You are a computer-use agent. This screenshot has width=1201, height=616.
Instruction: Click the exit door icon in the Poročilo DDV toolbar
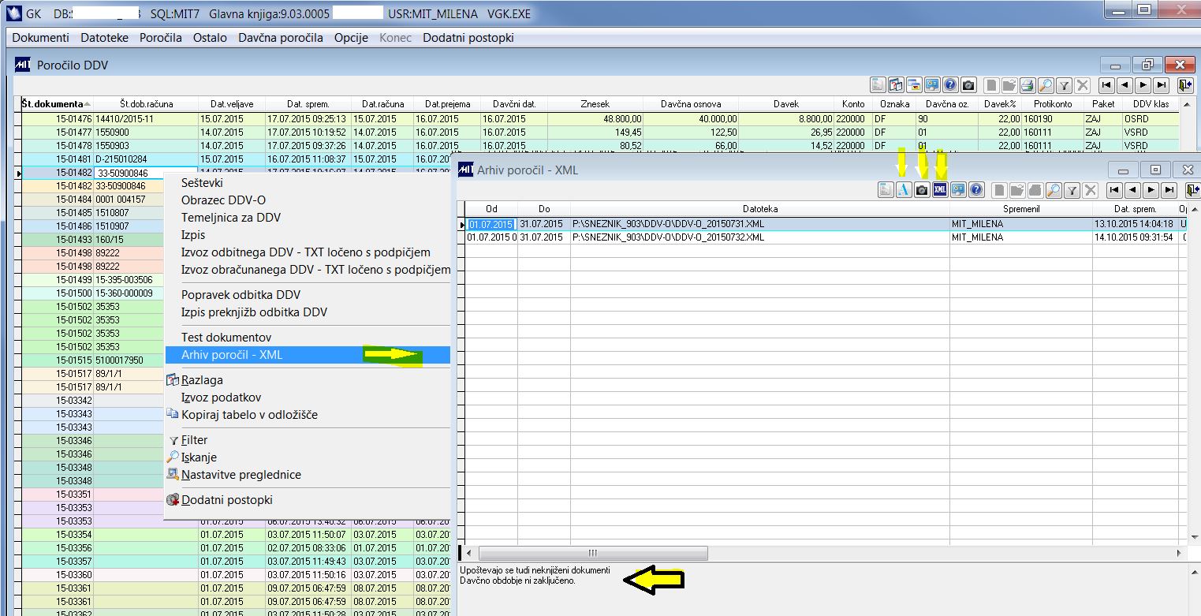coord(1185,85)
